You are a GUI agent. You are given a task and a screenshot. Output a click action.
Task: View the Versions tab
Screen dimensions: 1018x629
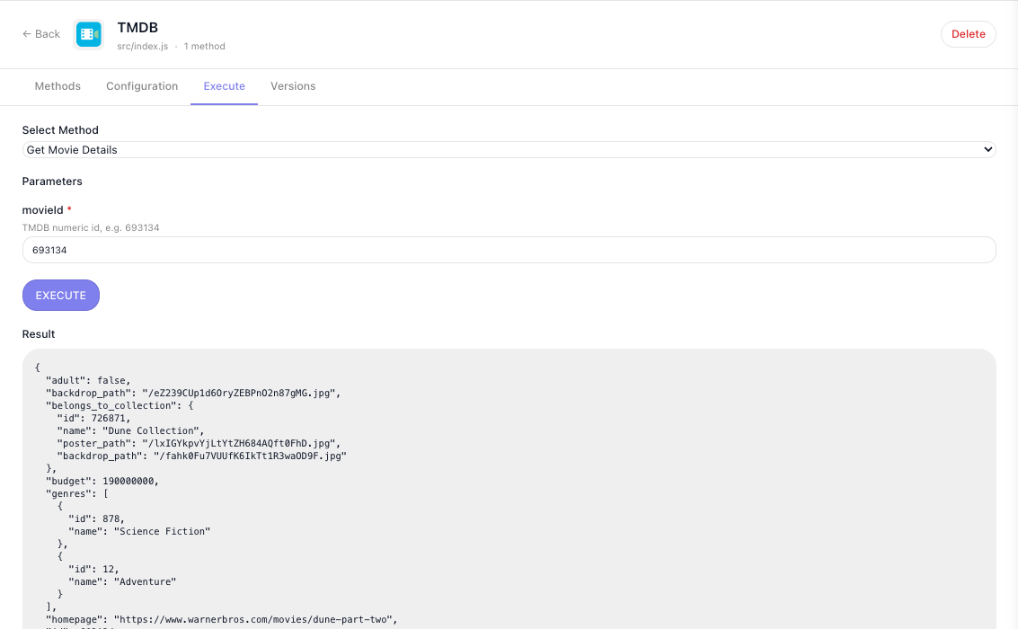click(293, 86)
